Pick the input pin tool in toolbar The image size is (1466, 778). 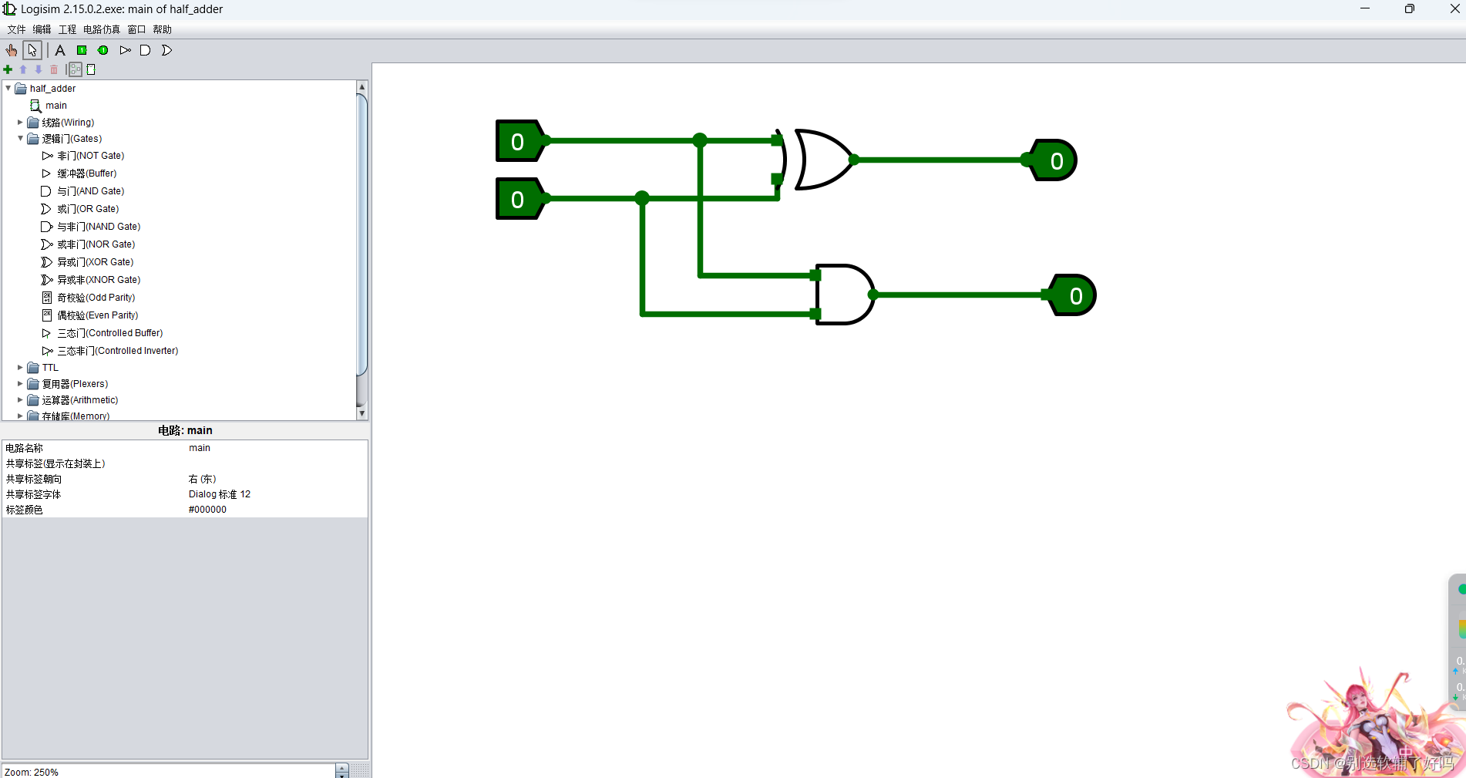pyautogui.click(x=82, y=50)
